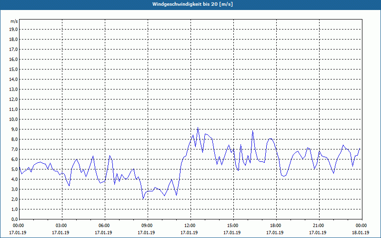Click the "17.01.19" date below 06:00
Screen dimensions: 381x238
(x=103, y=232)
